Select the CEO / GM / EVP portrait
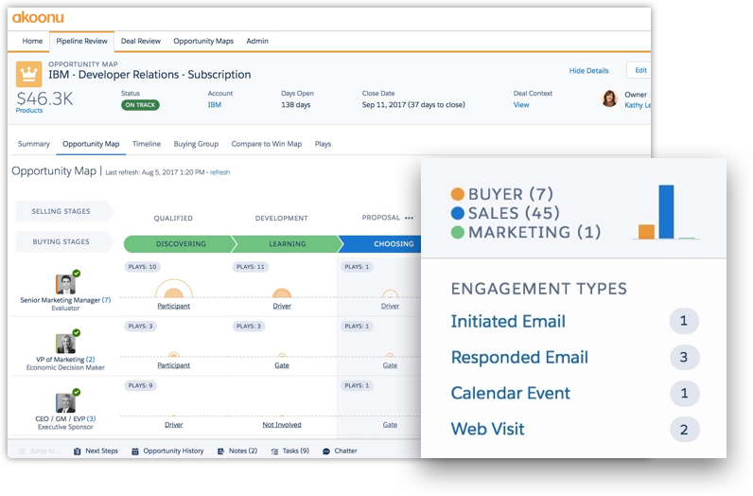Image resolution: width=753 pixels, height=496 pixels. [x=65, y=402]
